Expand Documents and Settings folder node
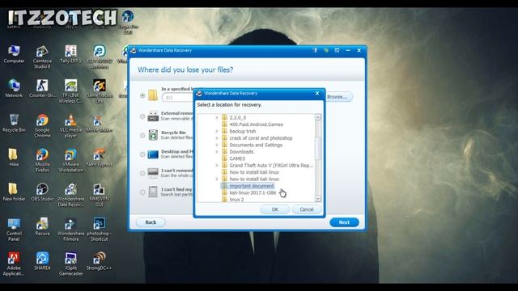518x291 pixels. (x=217, y=145)
